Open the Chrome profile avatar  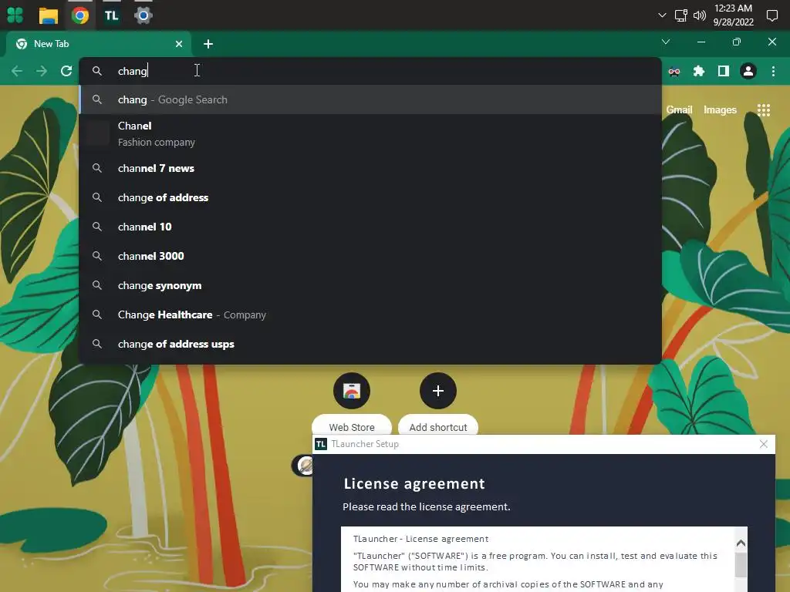[748, 72]
